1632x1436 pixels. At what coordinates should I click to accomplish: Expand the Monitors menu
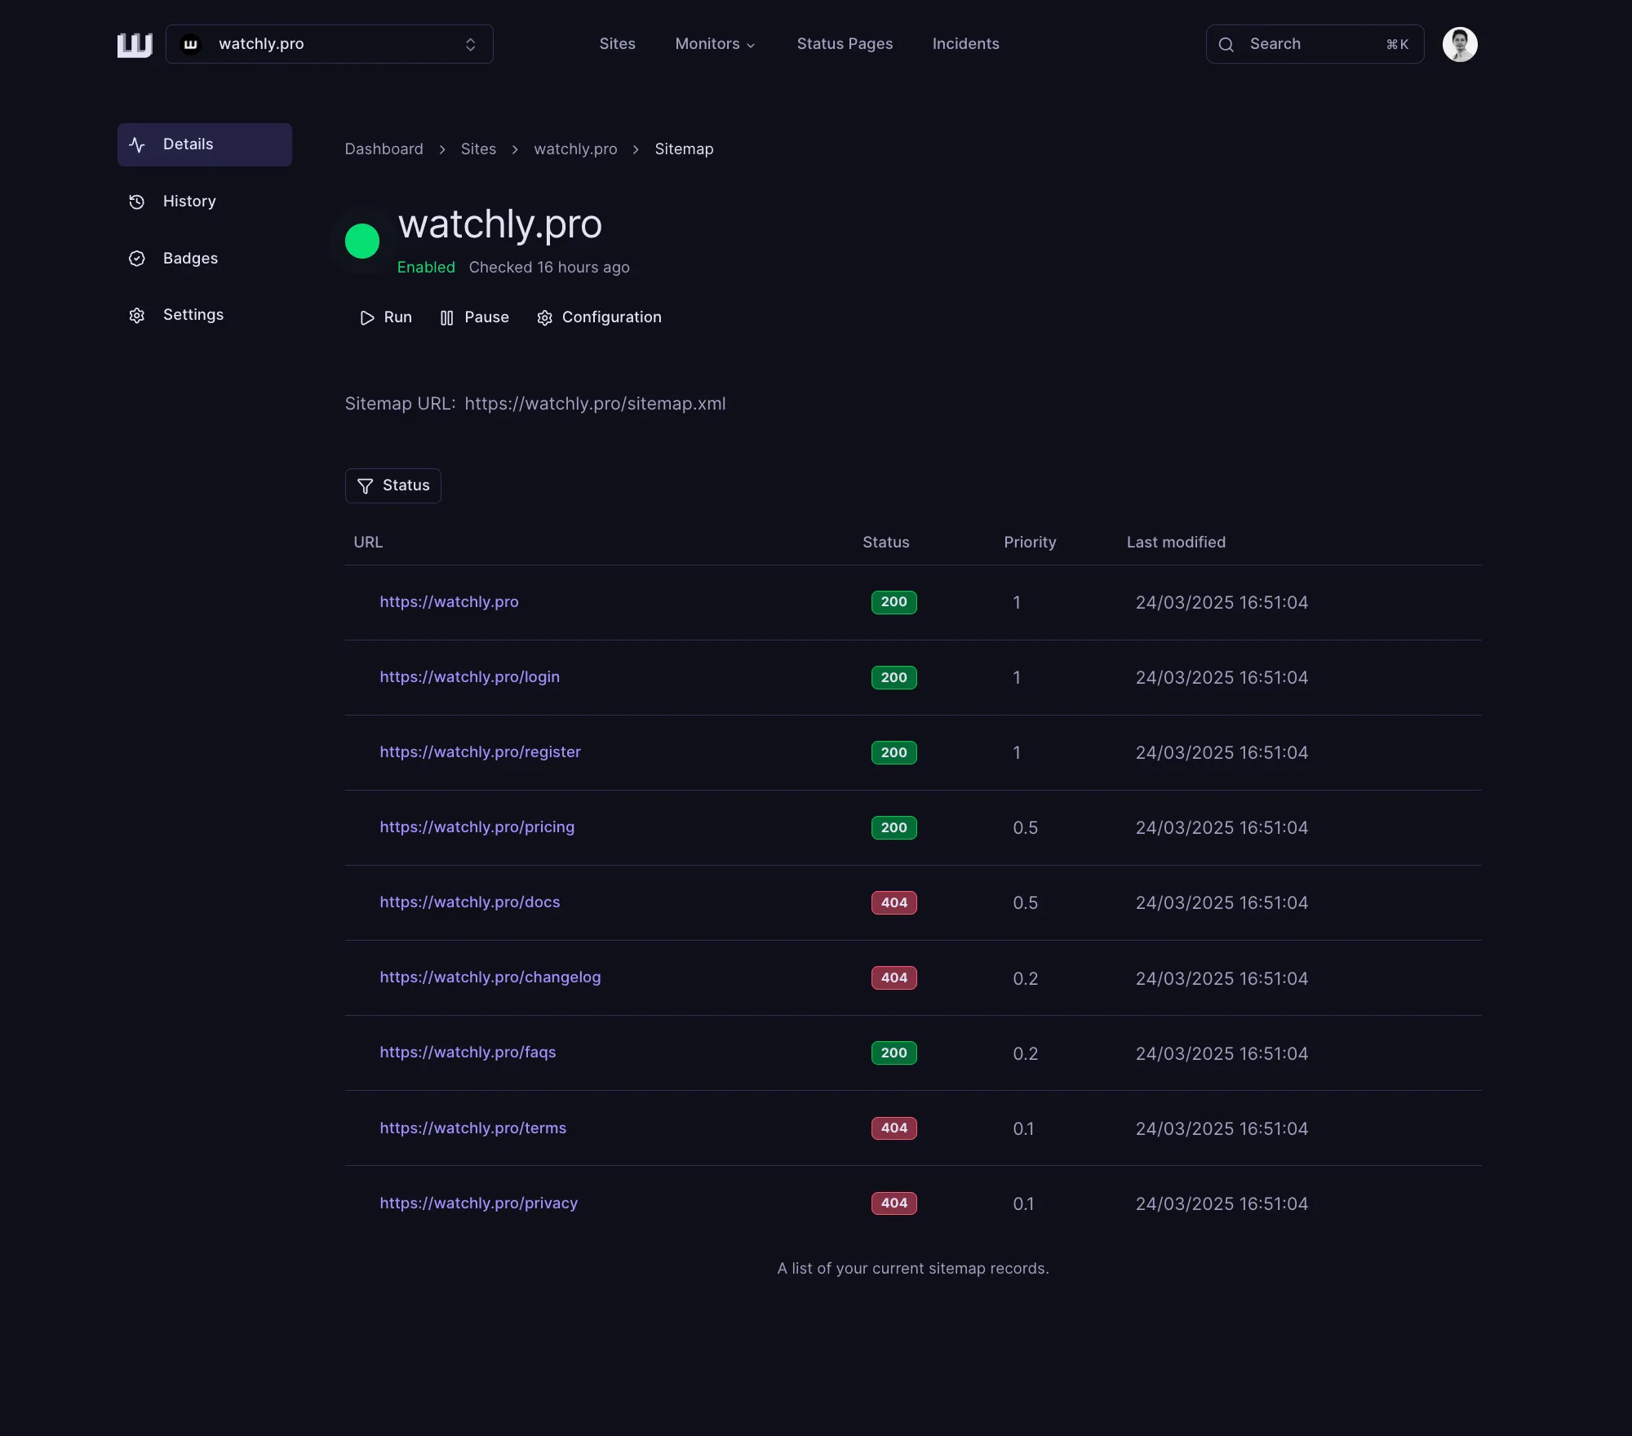coord(715,44)
